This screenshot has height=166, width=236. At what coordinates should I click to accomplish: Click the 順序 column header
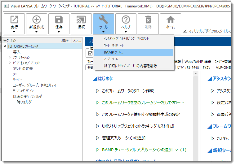click(x=66, y=40)
